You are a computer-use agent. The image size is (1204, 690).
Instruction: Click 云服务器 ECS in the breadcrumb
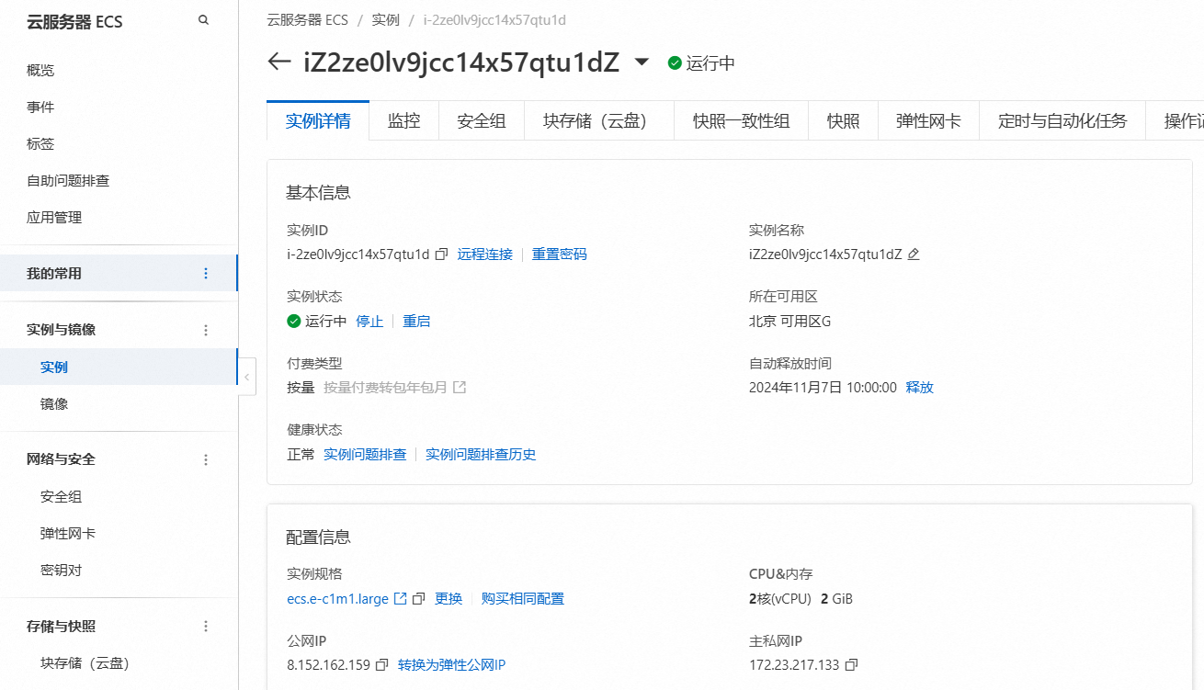307,20
